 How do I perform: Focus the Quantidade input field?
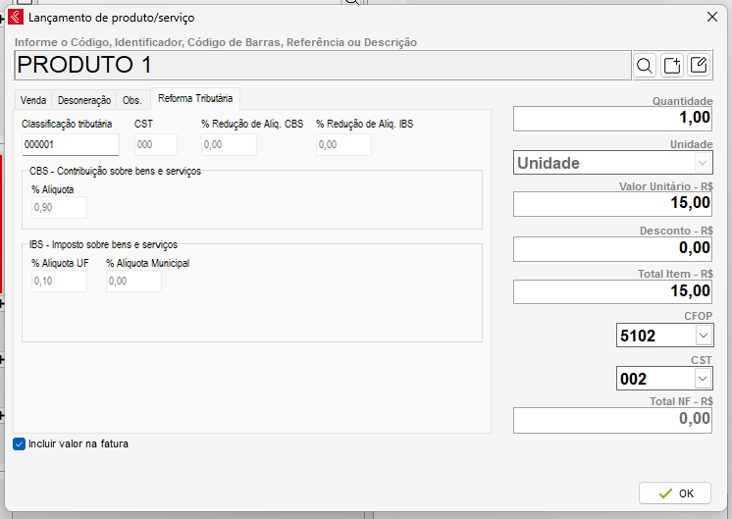(612, 118)
